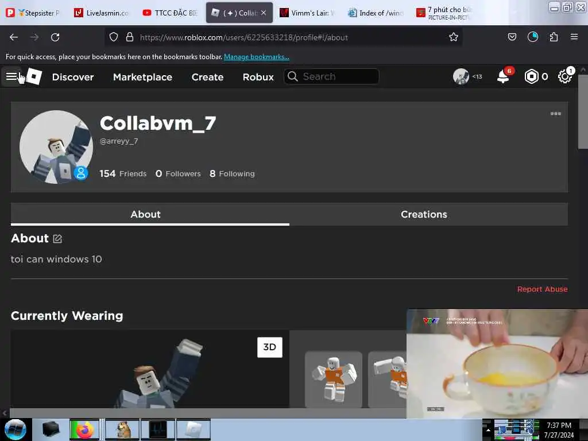Image resolution: width=588 pixels, height=441 pixels.
Task: Open the Marketplace page
Action: tap(142, 77)
